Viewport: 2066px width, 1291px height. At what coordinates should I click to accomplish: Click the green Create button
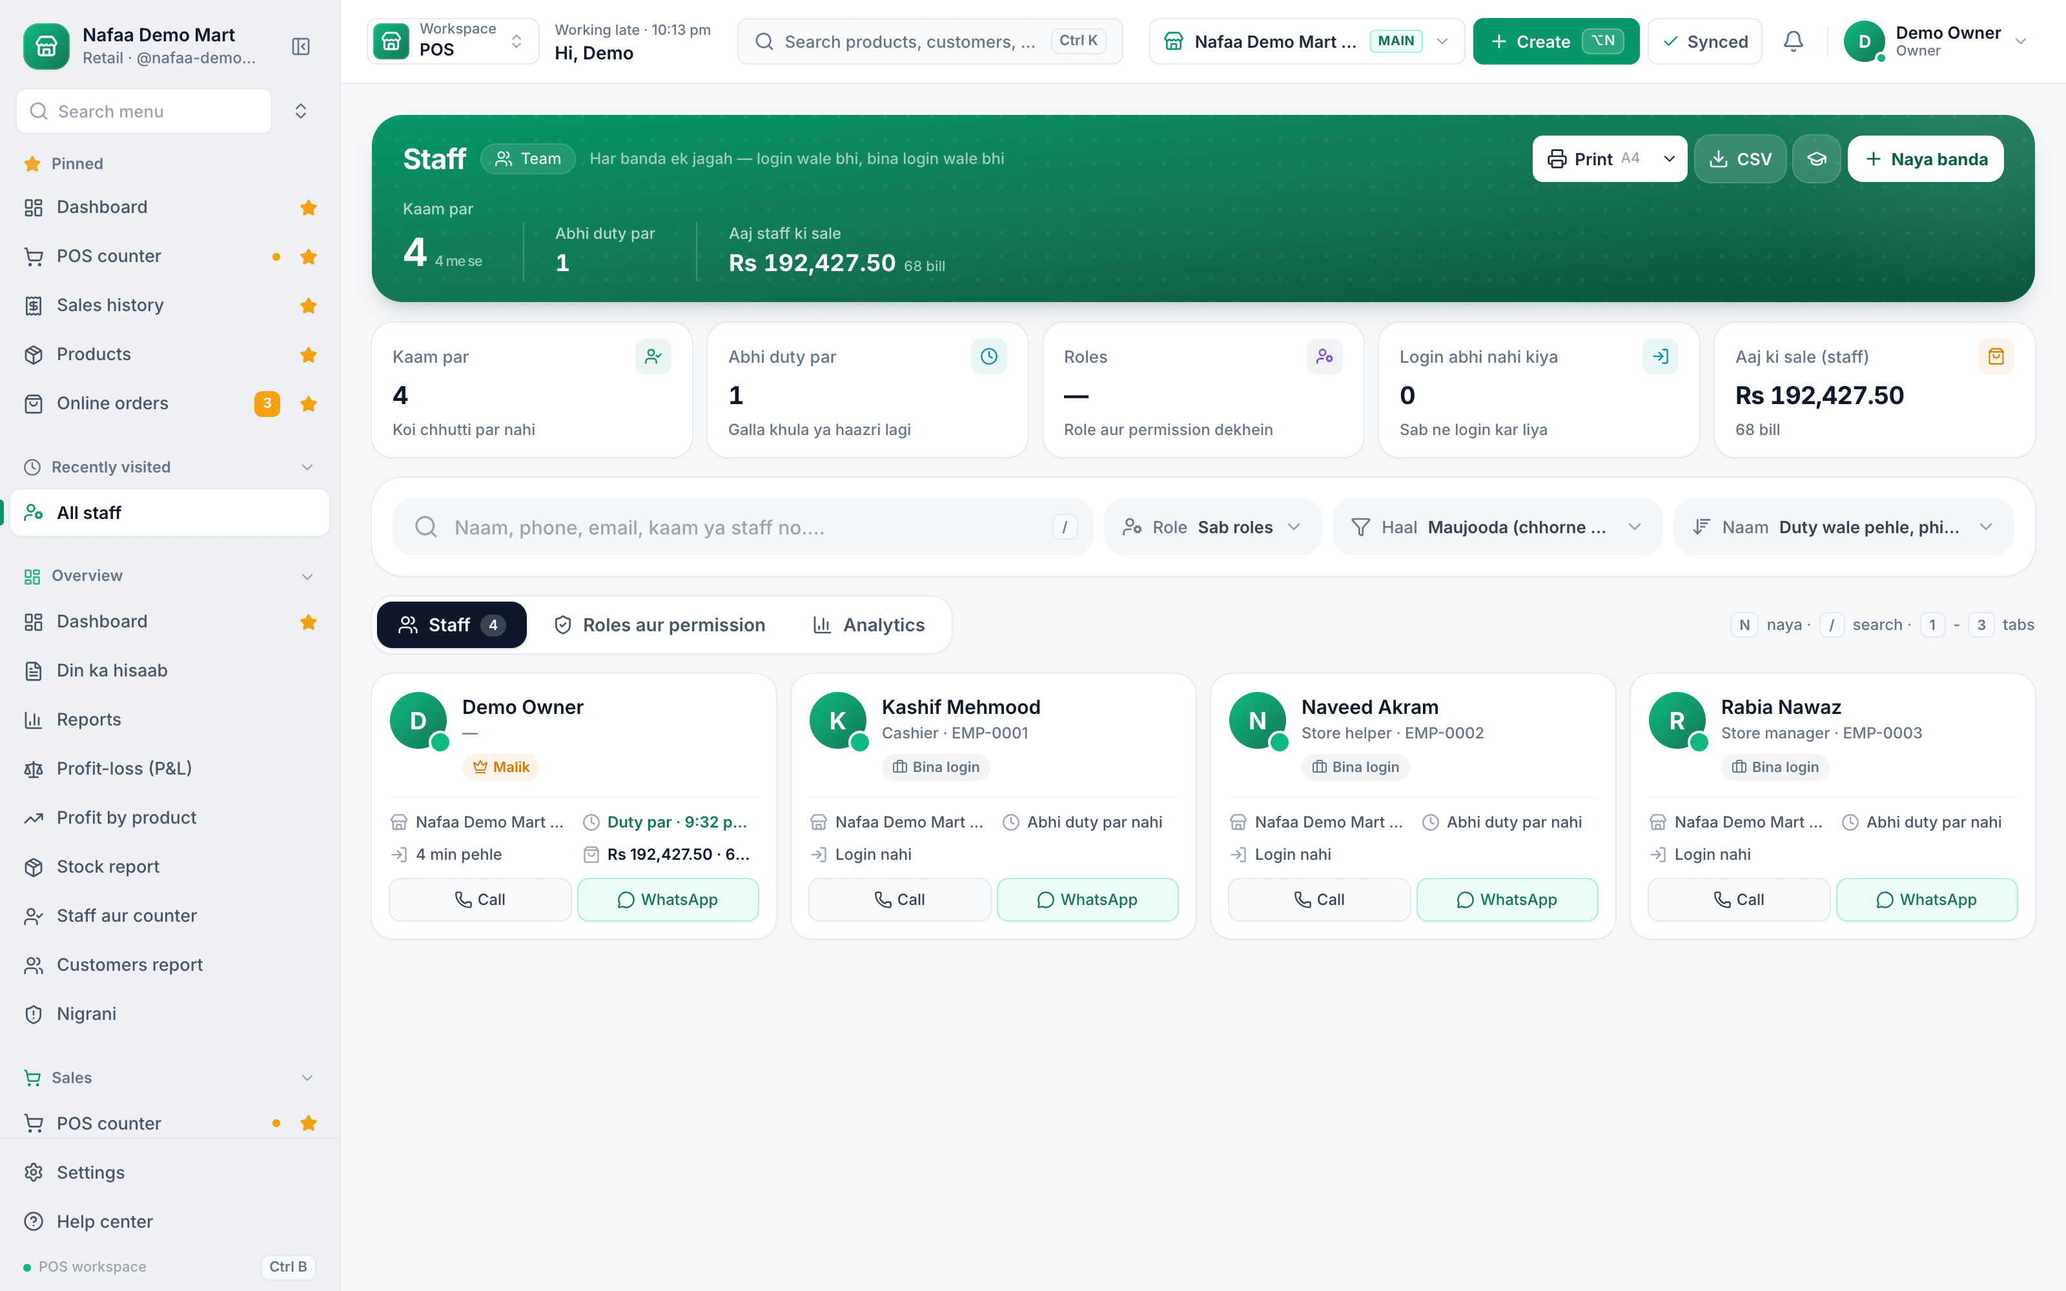[1555, 41]
